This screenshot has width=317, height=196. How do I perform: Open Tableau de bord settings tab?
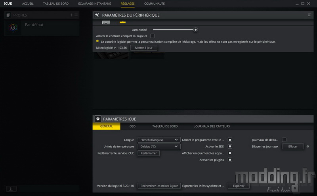(x=165, y=126)
